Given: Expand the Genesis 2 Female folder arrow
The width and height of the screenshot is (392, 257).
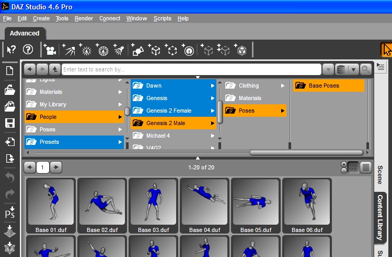Looking at the screenshot, I should pyautogui.click(x=213, y=111).
